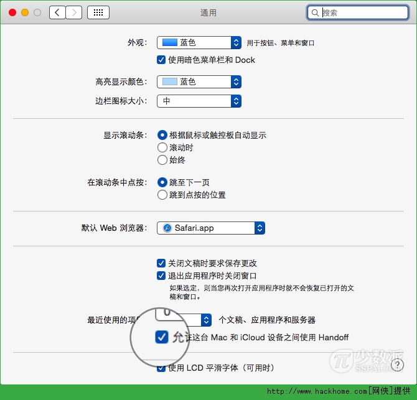Show all preferences grid button
The height and width of the screenshot is (400, 417).
[x=98, y=12]
